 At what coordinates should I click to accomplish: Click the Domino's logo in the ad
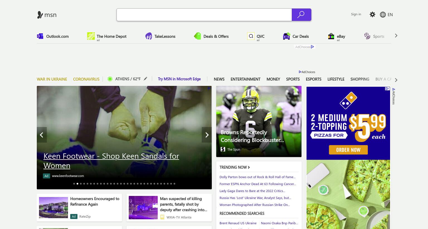[x=348, y=101]
